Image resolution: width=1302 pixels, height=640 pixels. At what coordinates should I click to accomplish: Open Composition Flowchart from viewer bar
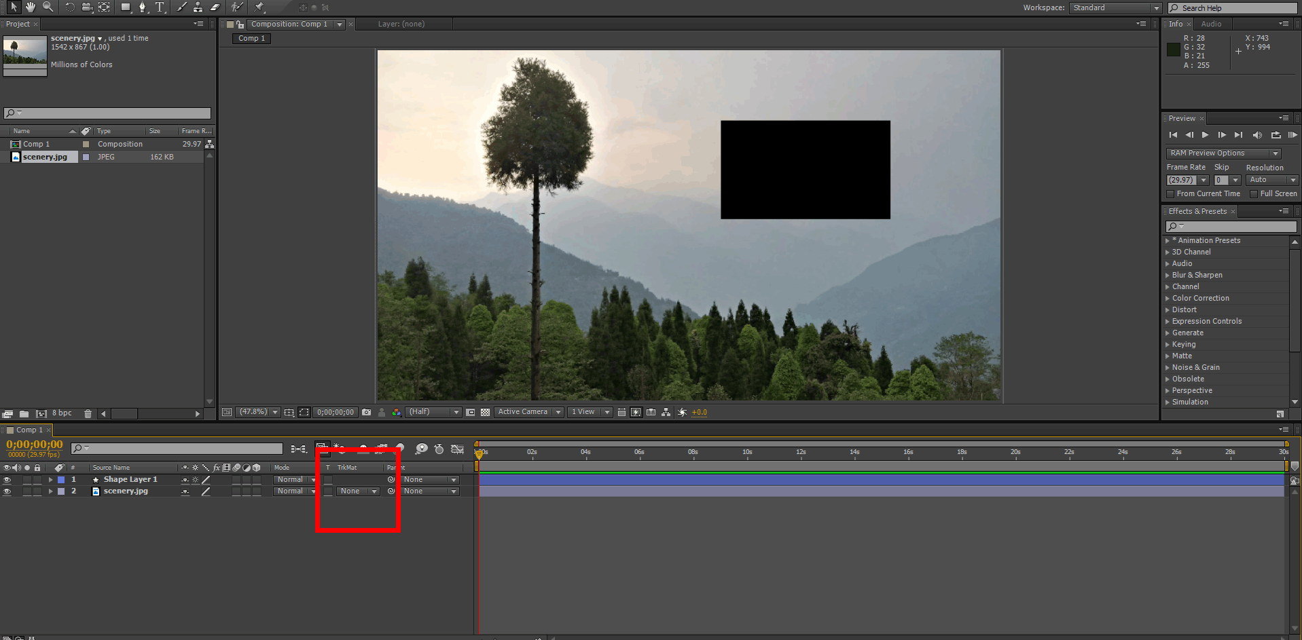coord(666,412)
